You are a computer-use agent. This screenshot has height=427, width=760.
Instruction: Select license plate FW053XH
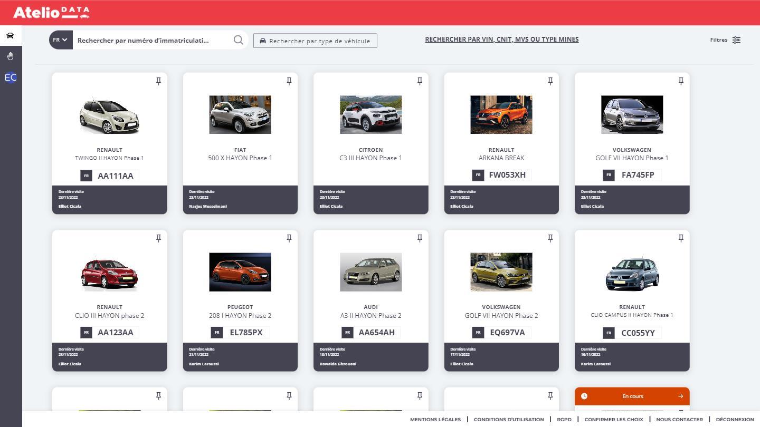[501, 175]
